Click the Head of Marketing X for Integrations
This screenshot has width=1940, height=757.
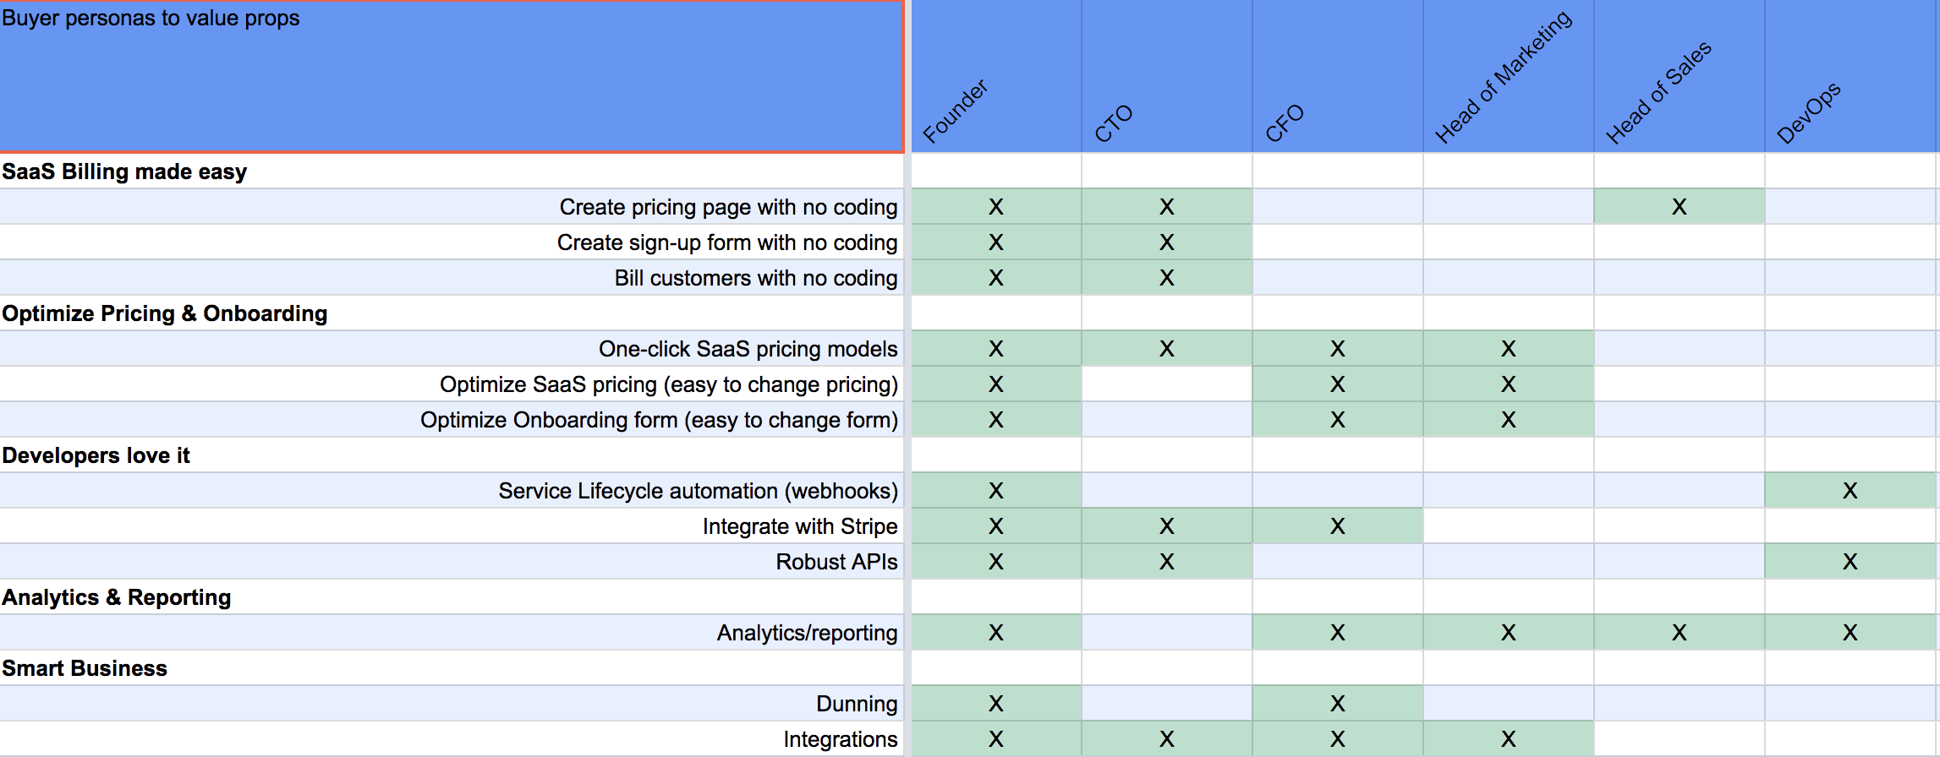(x=1508, y=739)
